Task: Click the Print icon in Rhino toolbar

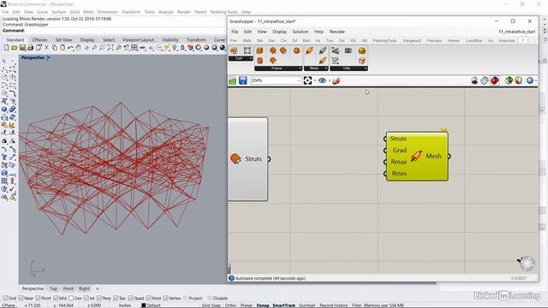Action: tap(31, 48)
